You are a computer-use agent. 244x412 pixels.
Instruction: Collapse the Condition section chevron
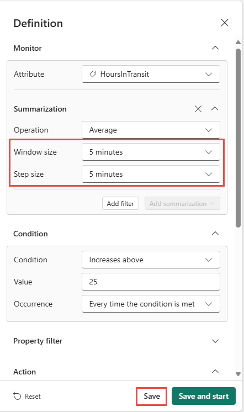point(215,233)
